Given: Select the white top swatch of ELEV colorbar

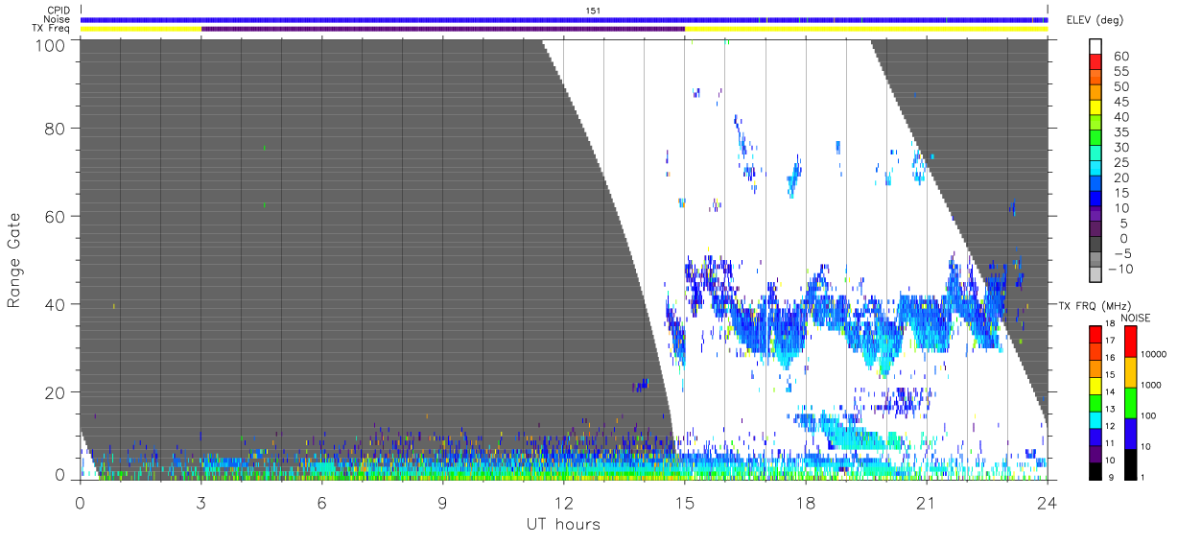Looking at the screenshot, I should [1096, 47].
